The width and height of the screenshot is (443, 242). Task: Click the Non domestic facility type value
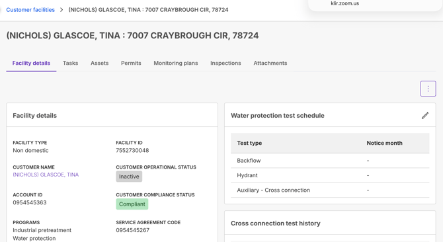coord(30,151)
